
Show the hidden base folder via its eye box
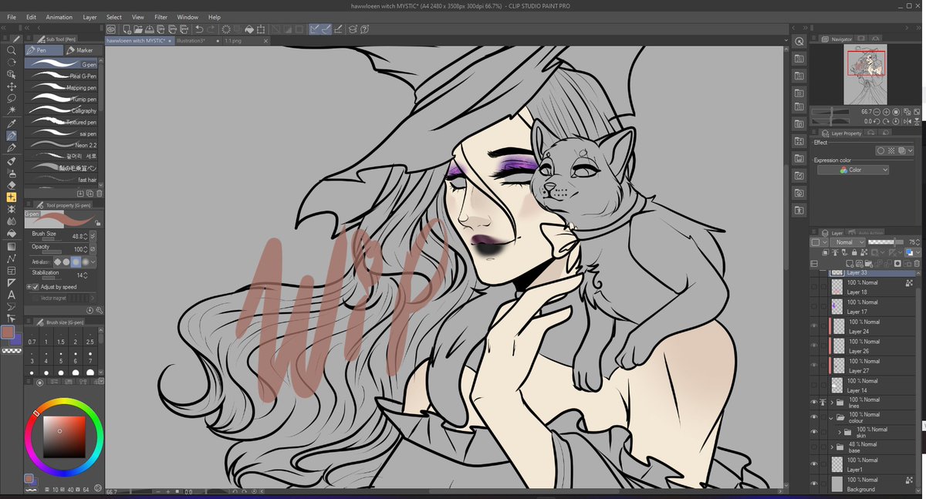click(x=814, y=447)
